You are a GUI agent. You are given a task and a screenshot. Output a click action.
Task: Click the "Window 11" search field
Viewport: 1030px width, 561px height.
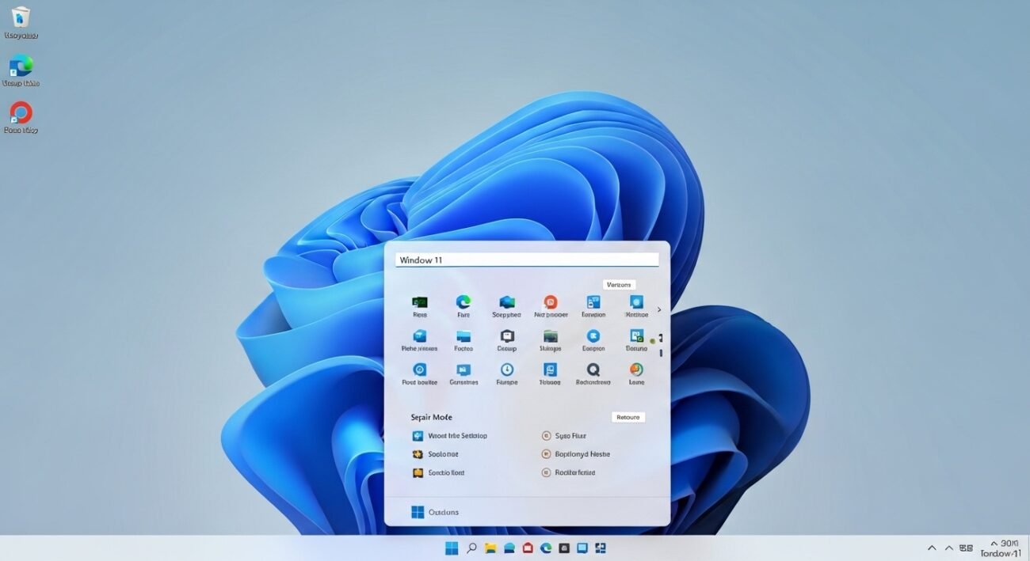coord(527,260)
